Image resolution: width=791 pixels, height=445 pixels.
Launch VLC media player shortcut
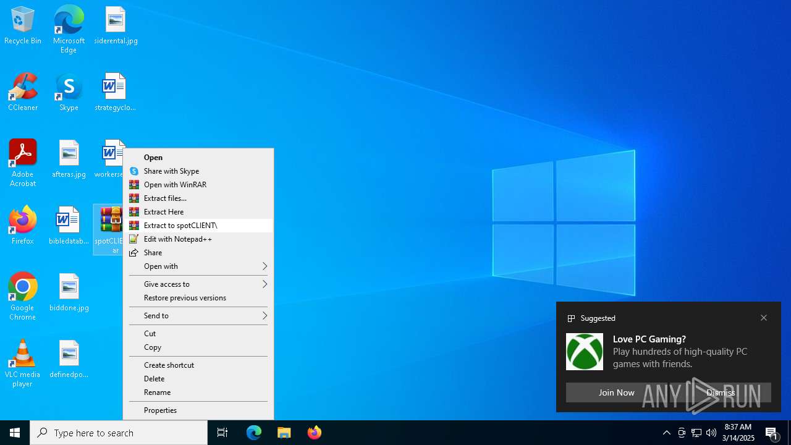click(x=23, y=363)
